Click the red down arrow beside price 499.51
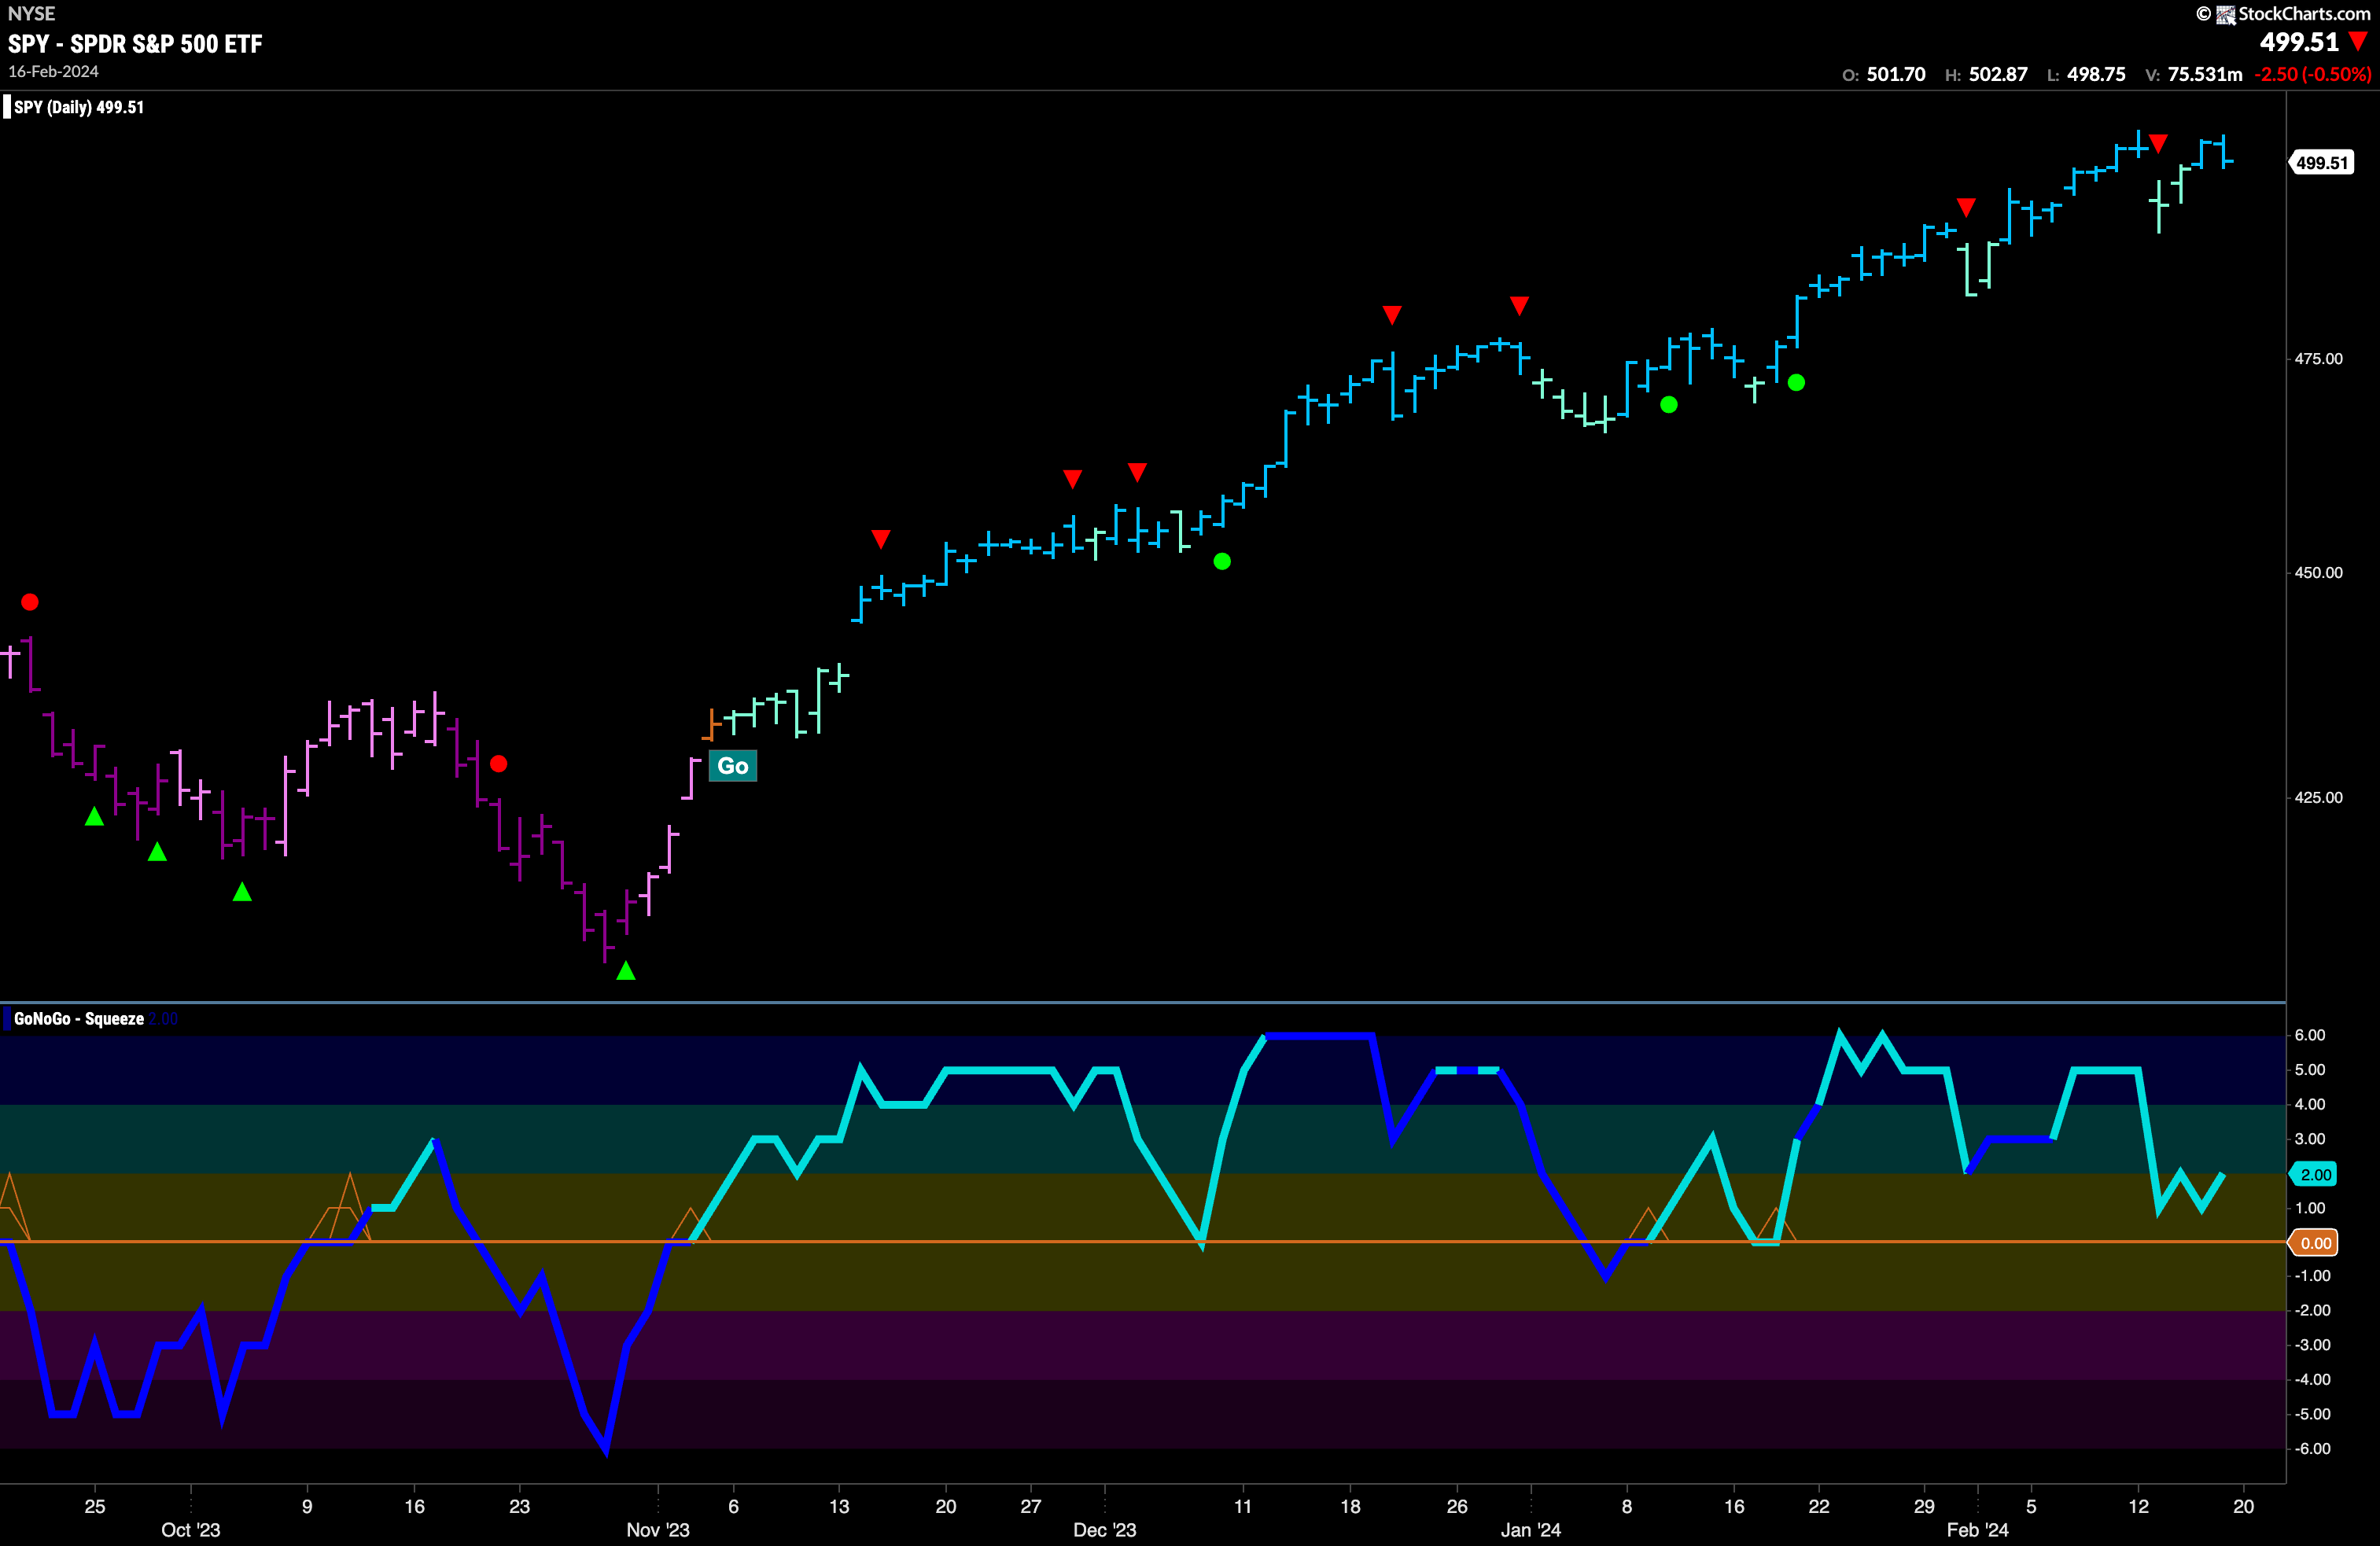 2358,41
